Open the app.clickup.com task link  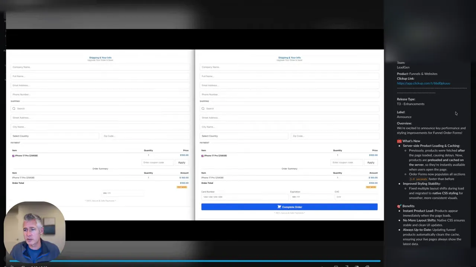point(423,83)
